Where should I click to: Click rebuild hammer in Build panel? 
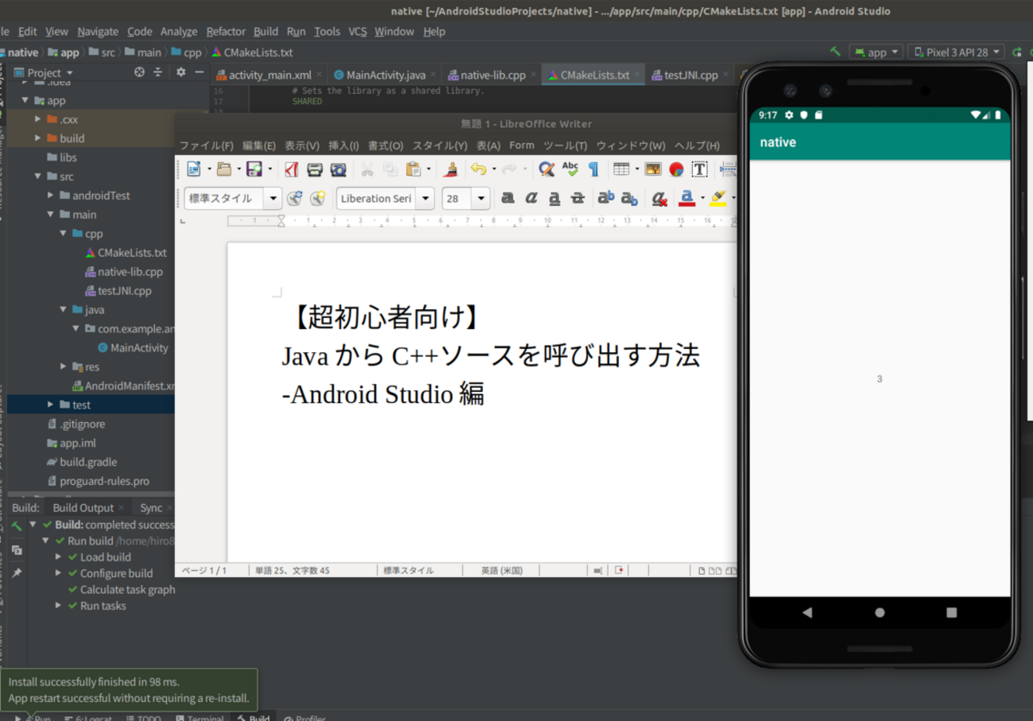[x=17, y=525]
